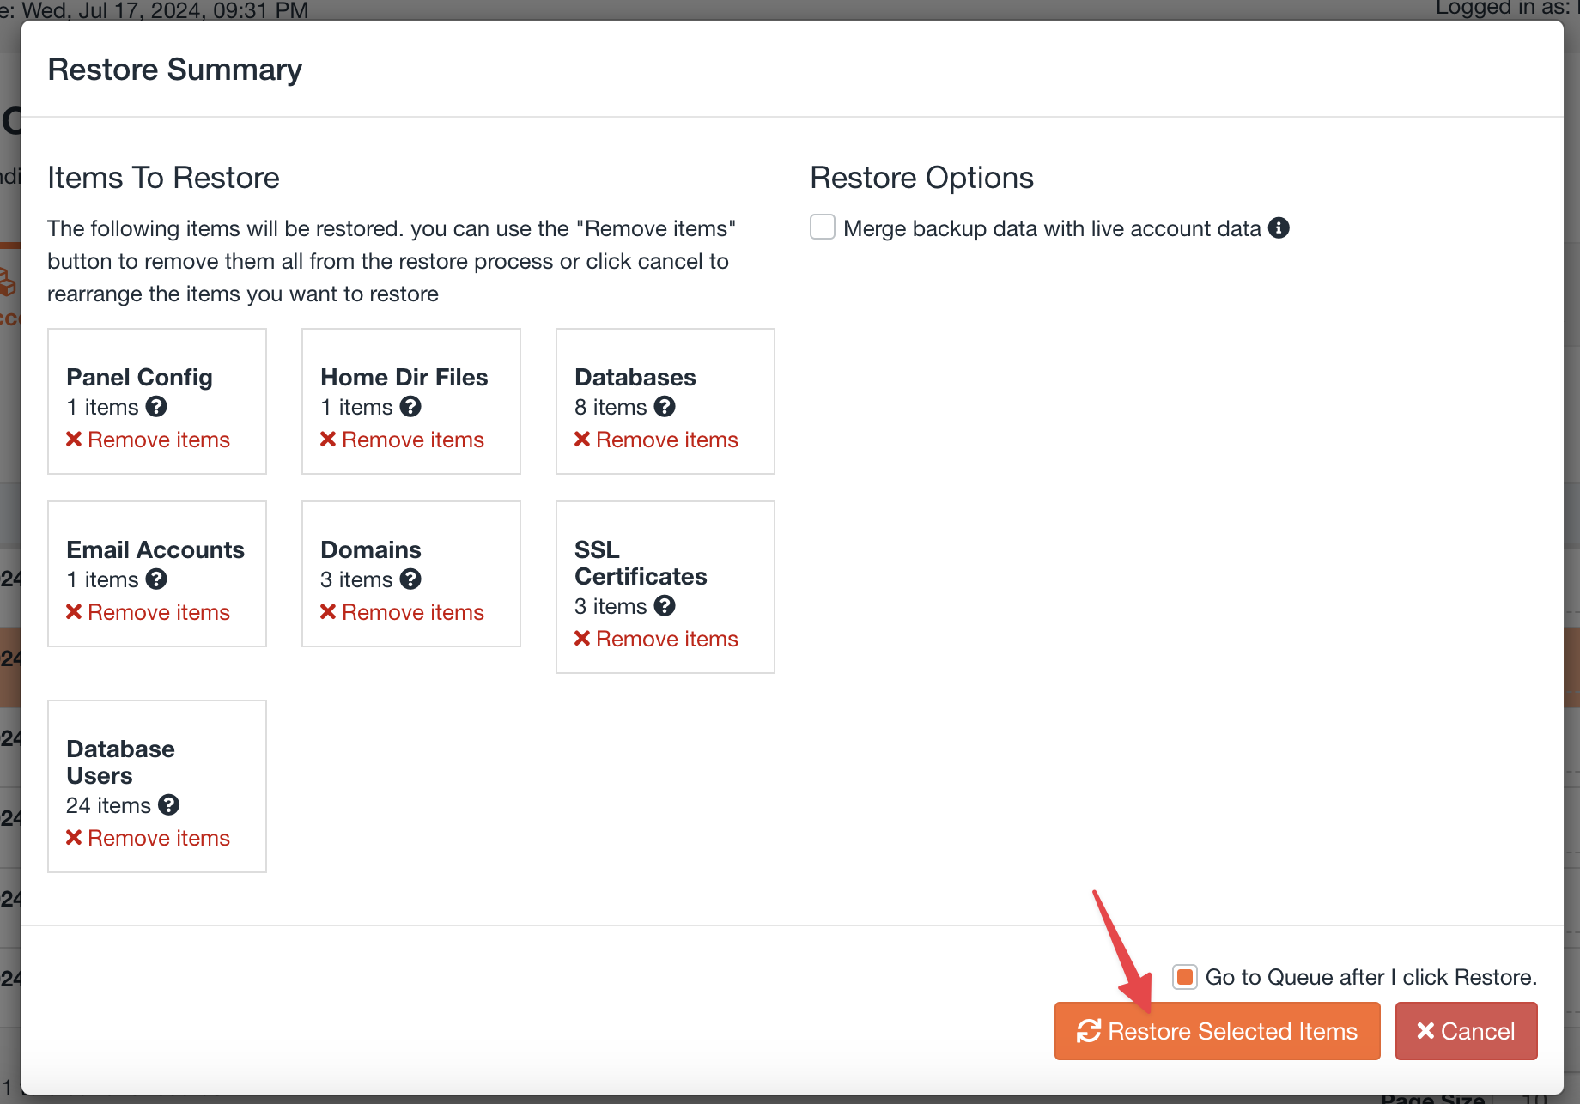The image size is (1580, 1104).
Task: Click the Database Users card heading
Action: click(x=120, y=762)
